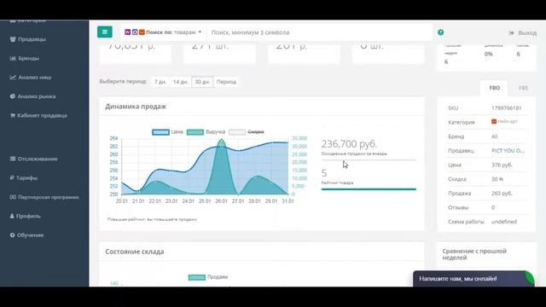
Task: Click the green rating progress bar
Action: 369,189
